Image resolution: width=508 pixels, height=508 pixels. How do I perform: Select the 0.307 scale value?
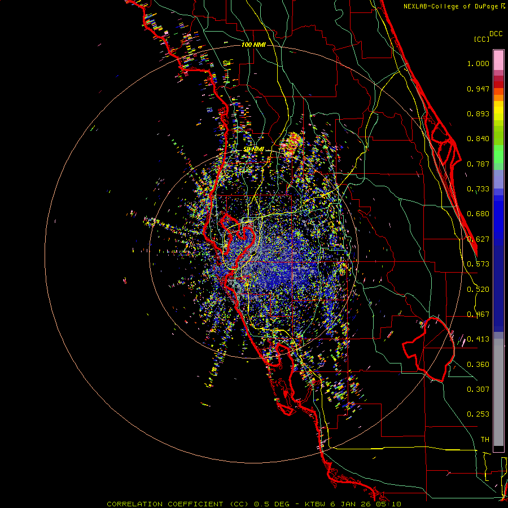tap(478, 389)
